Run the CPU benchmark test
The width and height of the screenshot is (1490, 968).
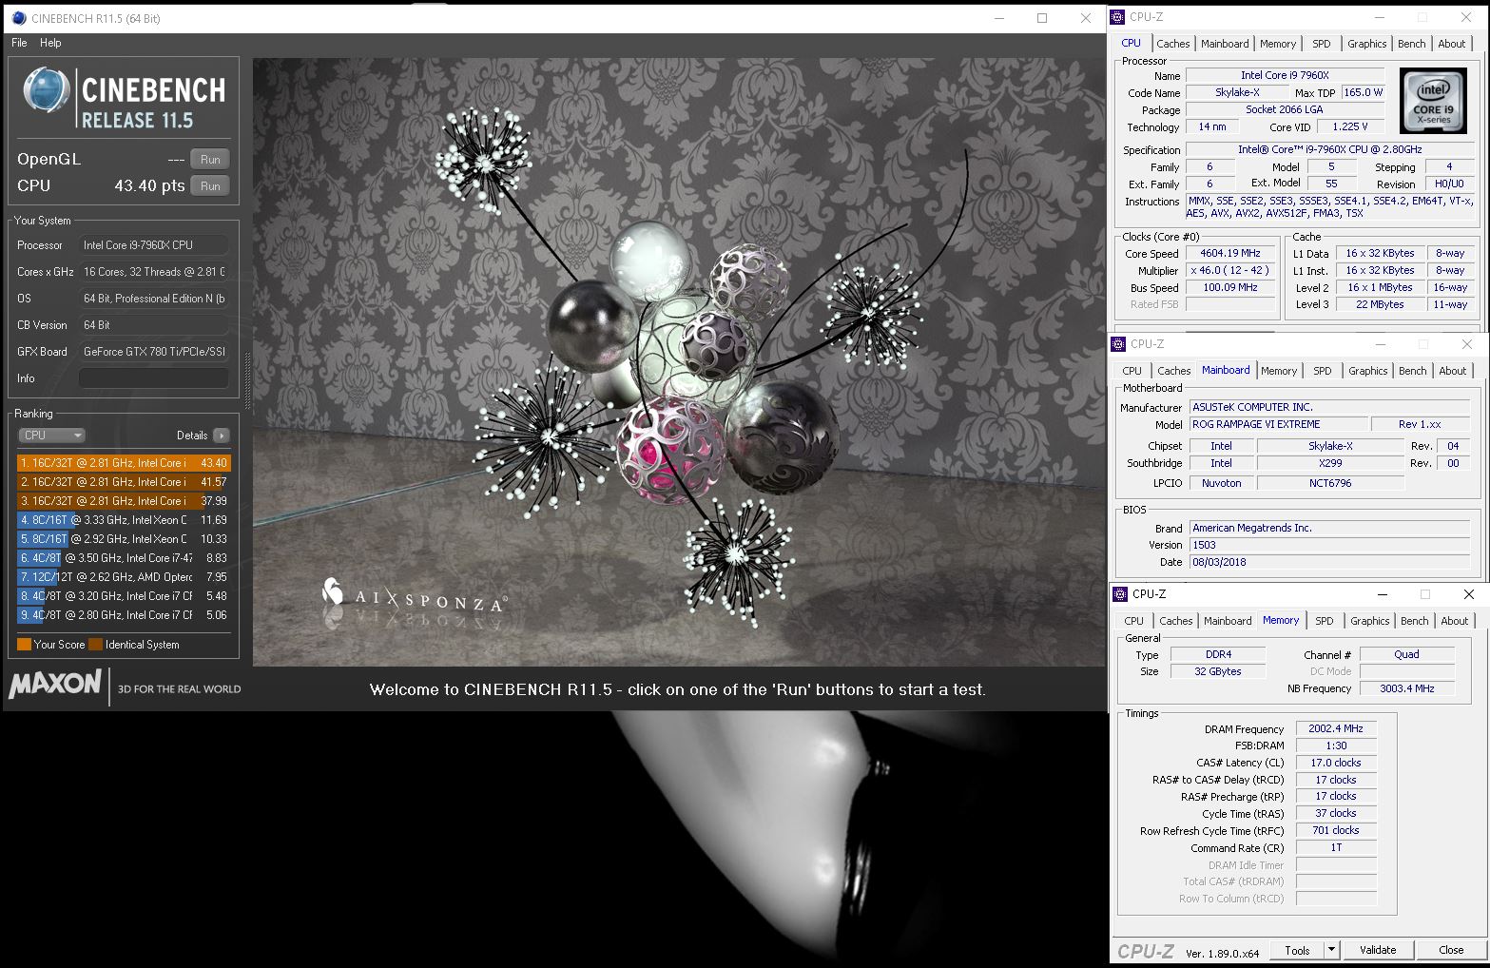pyautogui.click(x=210, y=186)
